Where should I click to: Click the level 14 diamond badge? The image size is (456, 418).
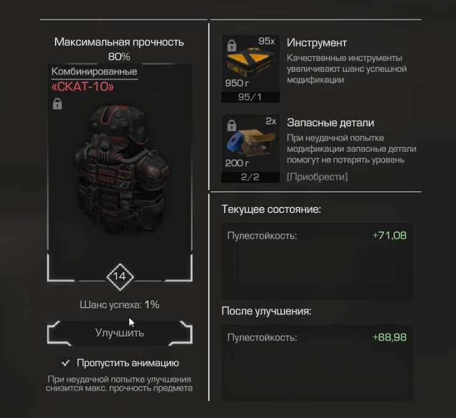click(x=120, y=277)
